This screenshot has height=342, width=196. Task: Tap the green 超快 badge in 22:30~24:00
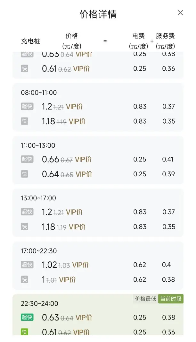[27, 317]
